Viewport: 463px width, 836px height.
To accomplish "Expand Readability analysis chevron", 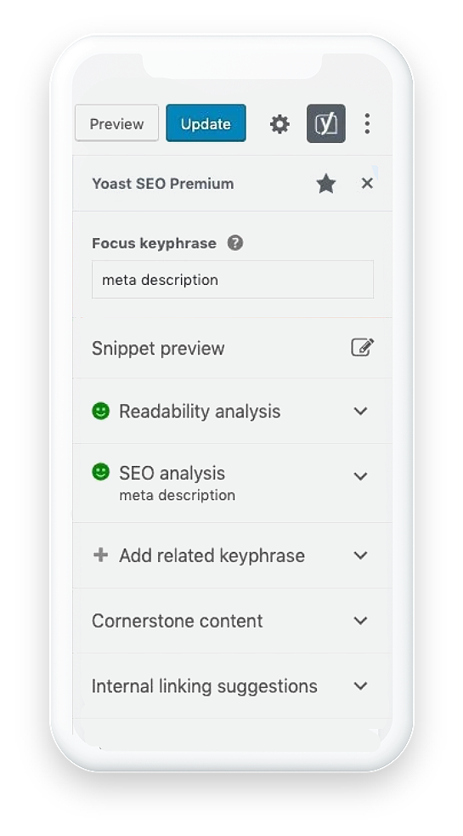I will 361,411.
